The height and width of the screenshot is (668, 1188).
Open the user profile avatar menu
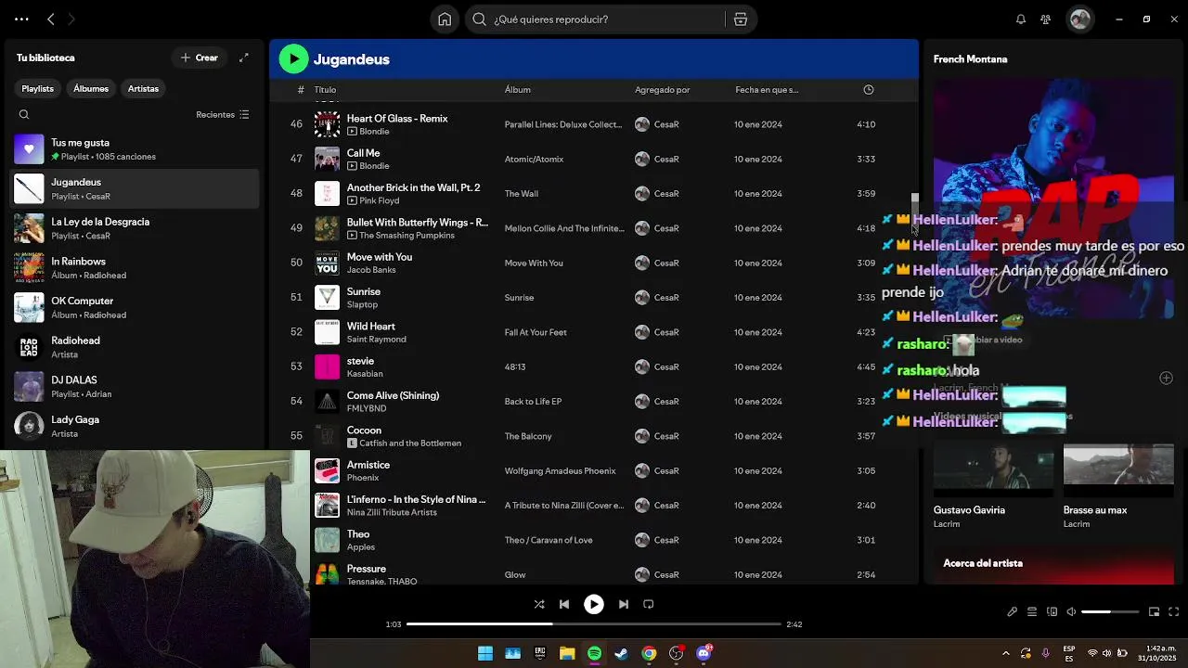[1079, 19]
